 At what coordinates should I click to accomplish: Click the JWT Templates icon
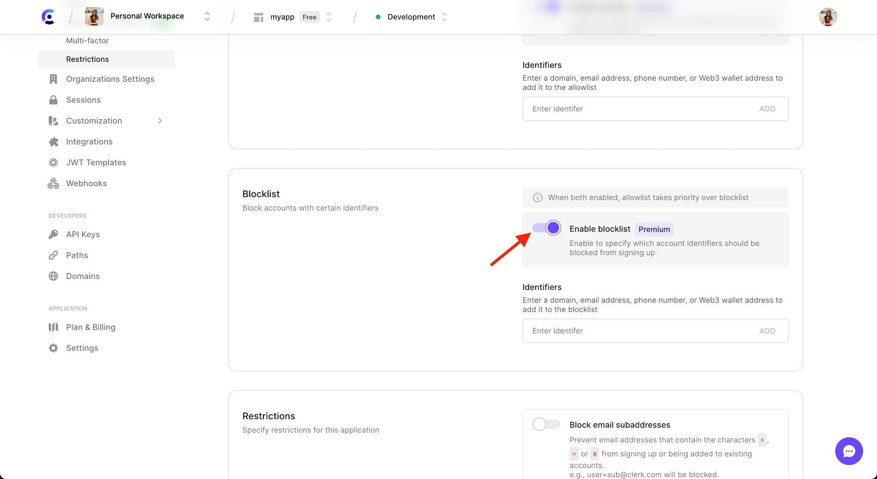(x=54, y=162)
